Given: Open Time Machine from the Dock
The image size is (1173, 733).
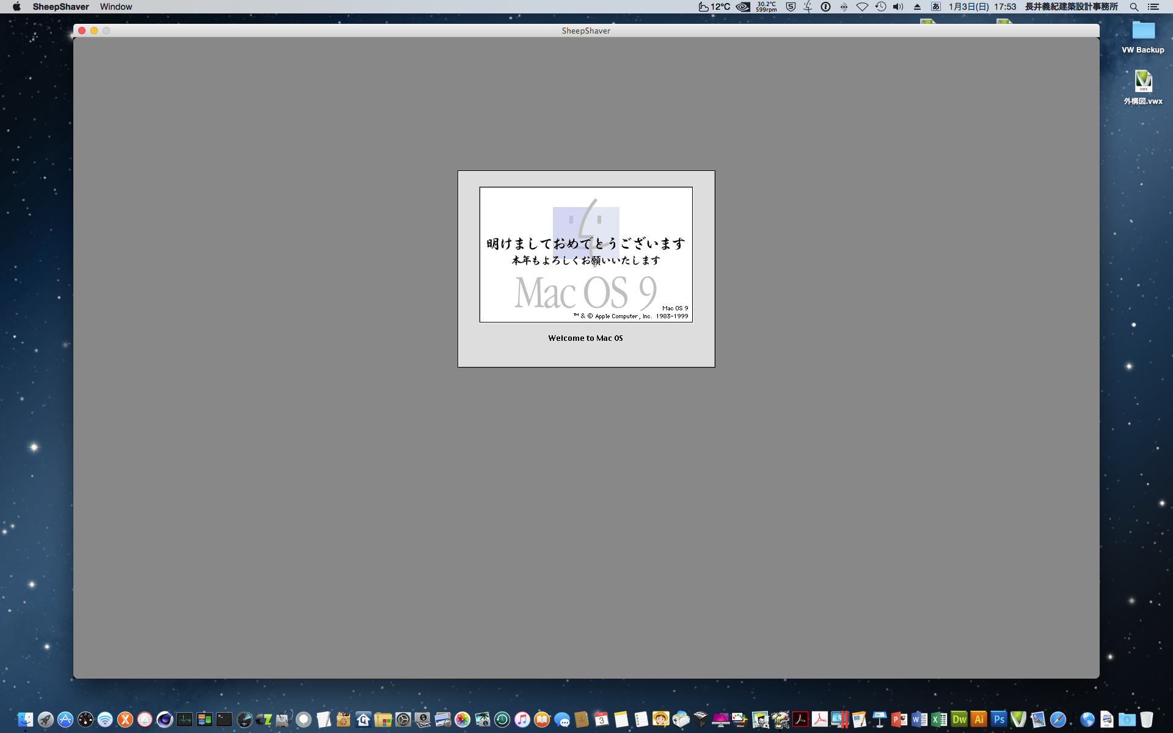Looking at the screenshot, I should pyautogui.click(x=502, y=720).
